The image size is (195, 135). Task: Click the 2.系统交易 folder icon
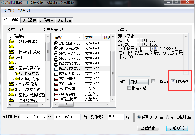click(17, 79)
